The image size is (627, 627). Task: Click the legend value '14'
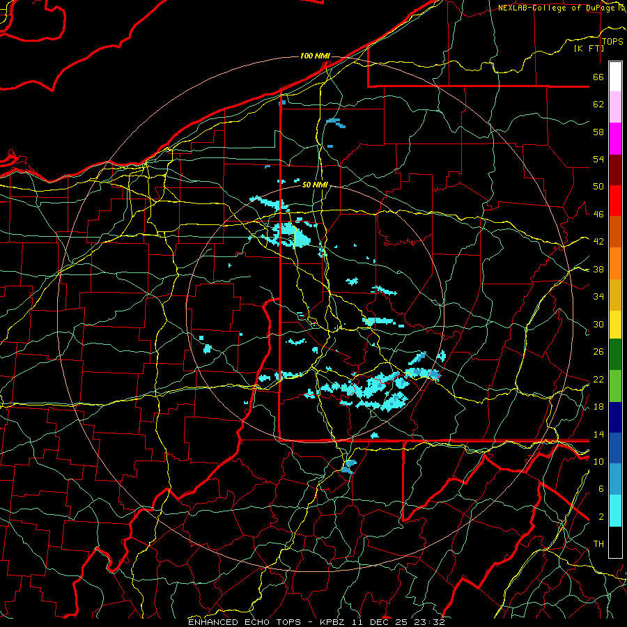tap(598, 434)
